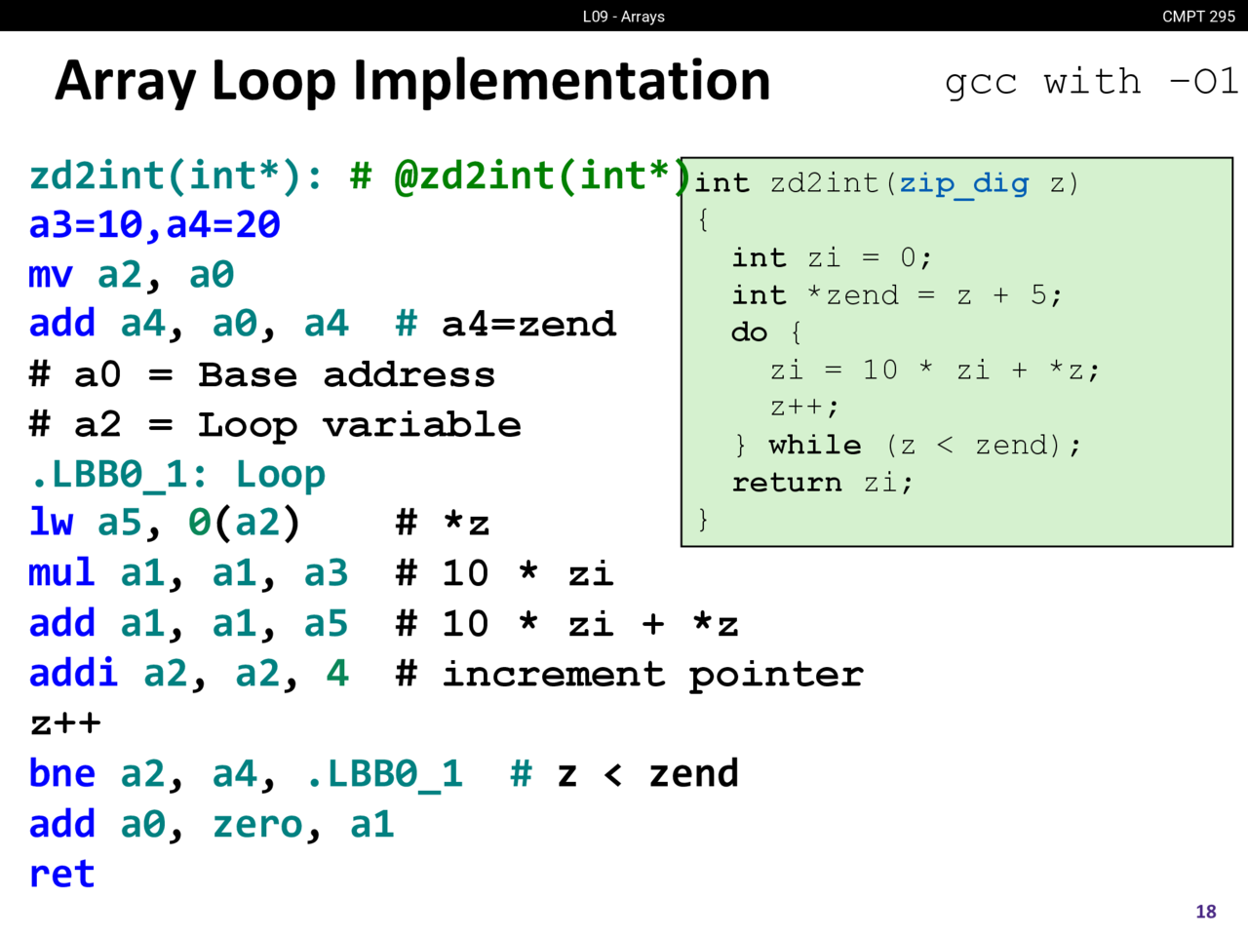The width and height of the screenshot is (1248, 936).
Task: Click the '# a0 = Base address' comment
Action: coord(262,375)
